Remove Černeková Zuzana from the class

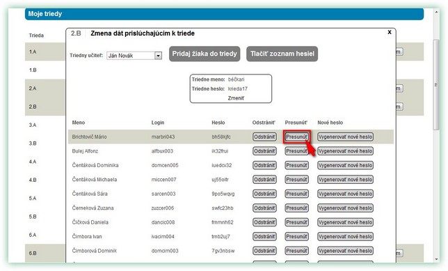pyautogui.click(x=264, y=208)
